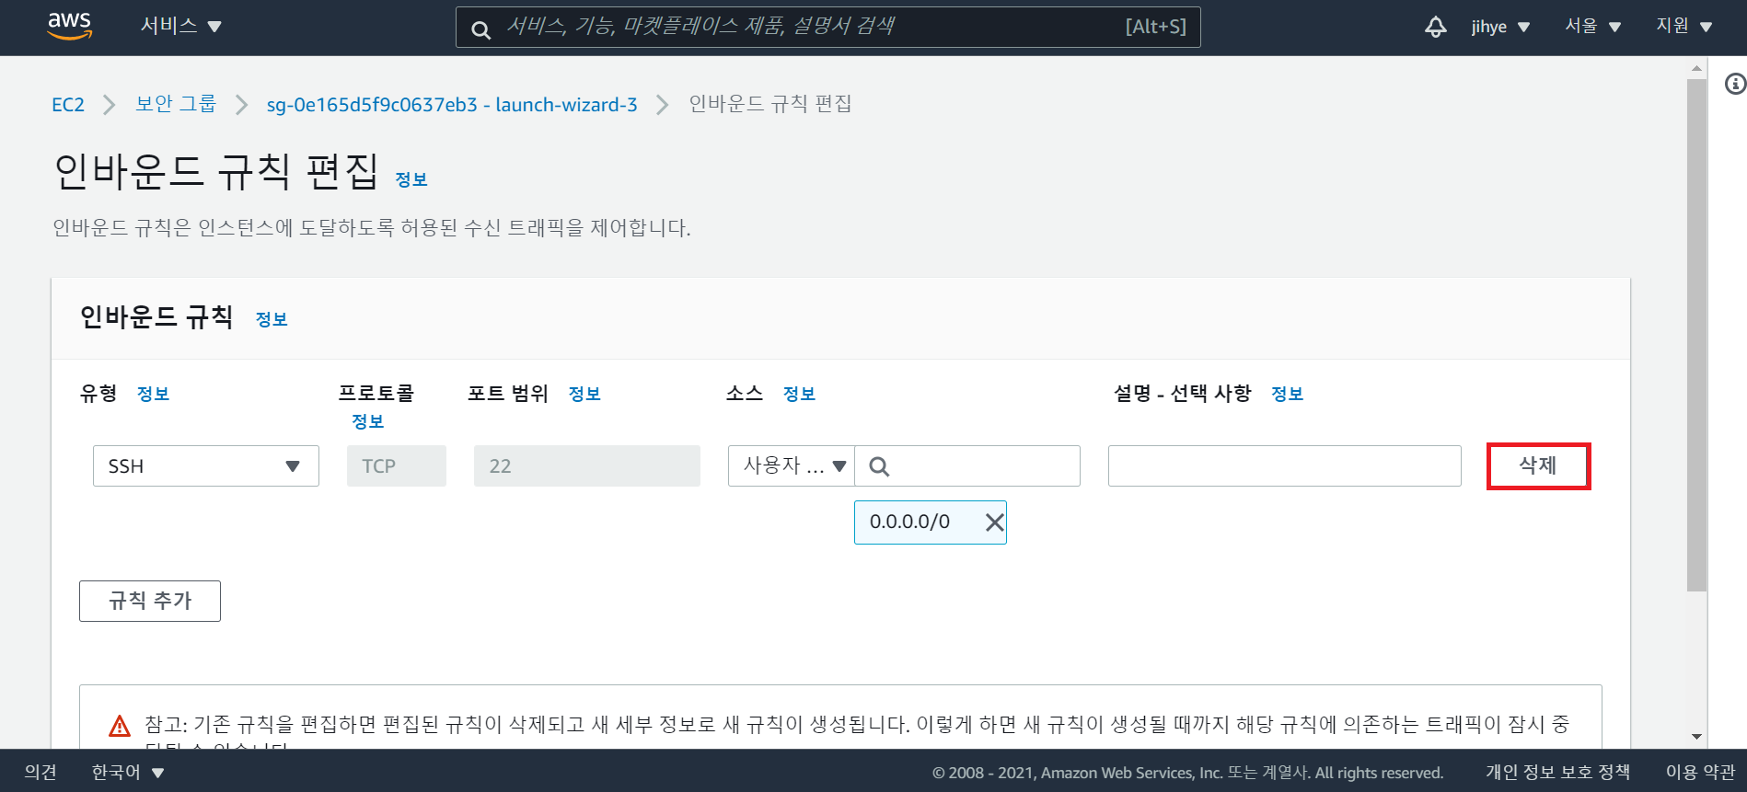Click the AWS service search field
Viewport: 1747px width, 792px height.
(x=828, y=27)
